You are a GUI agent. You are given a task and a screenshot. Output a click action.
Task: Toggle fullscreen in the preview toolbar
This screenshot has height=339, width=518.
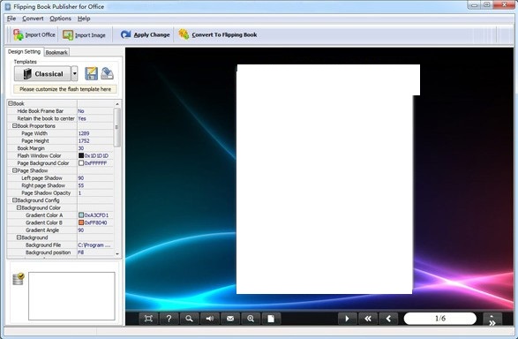click(148, 319)
